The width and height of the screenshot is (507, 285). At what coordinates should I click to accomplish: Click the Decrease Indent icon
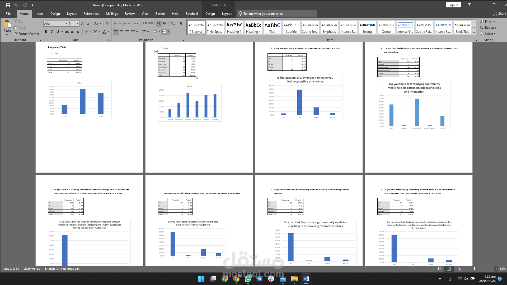point(144,23)
